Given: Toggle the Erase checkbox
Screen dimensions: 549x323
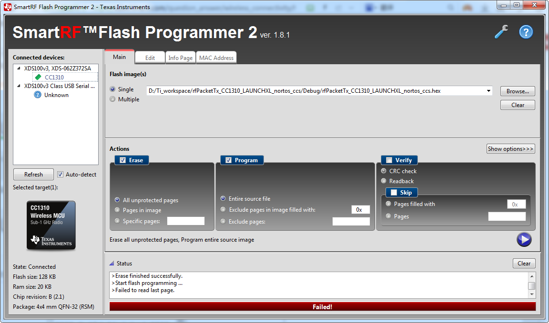Looking at the screenshot, I should click(x=122, y=160).
